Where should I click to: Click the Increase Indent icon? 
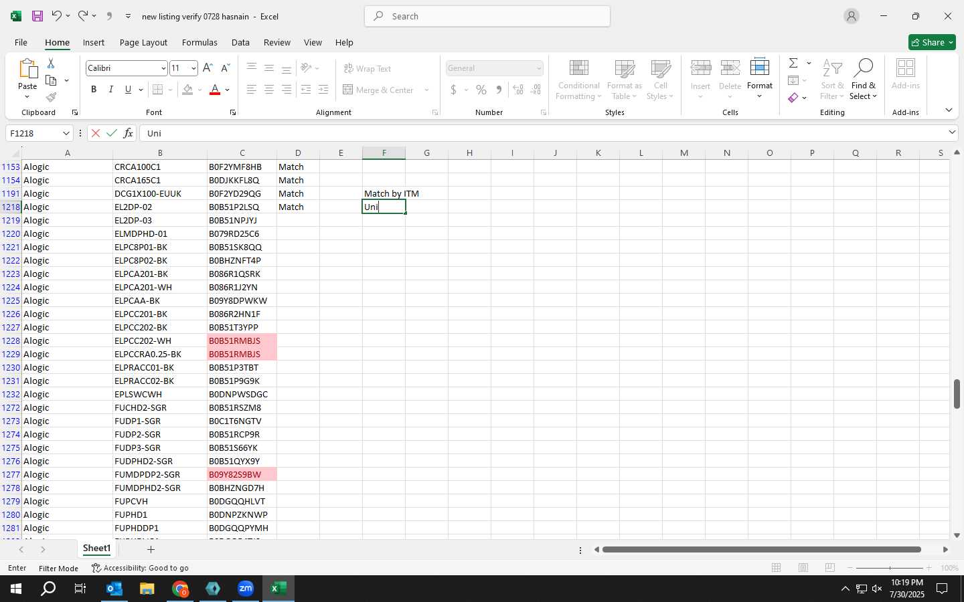click(323, 90)
